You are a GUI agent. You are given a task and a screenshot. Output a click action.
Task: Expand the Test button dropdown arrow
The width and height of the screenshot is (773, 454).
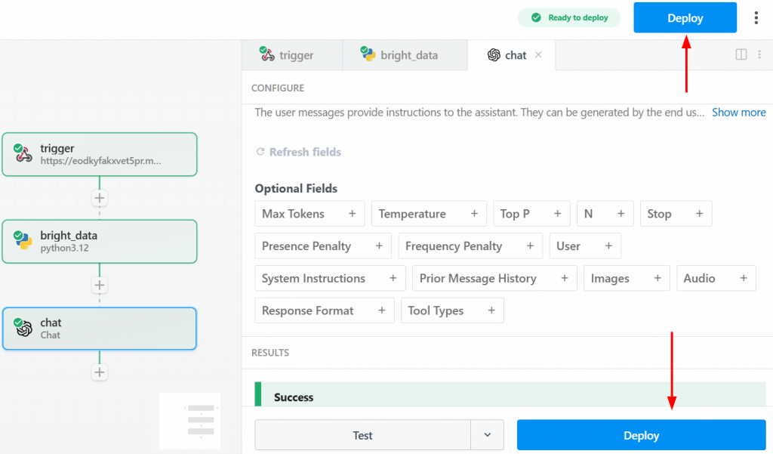click(488, 435)
